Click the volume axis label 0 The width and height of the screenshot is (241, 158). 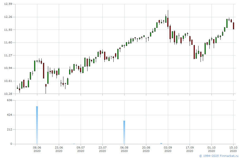(11, 144)
